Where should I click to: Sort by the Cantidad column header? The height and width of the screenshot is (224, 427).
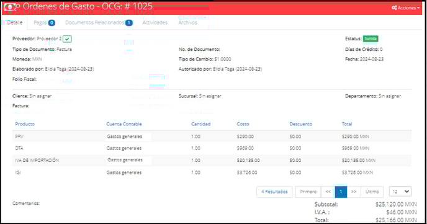(x=200, y=124)
